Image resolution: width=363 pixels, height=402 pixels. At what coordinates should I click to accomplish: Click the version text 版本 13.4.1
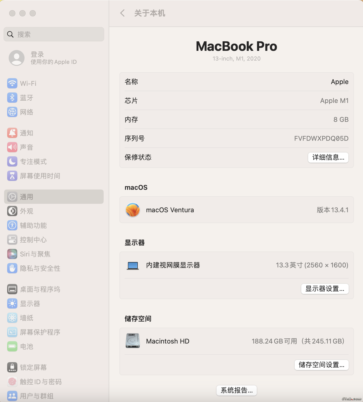pyautogui.click(x=332, y=210)
